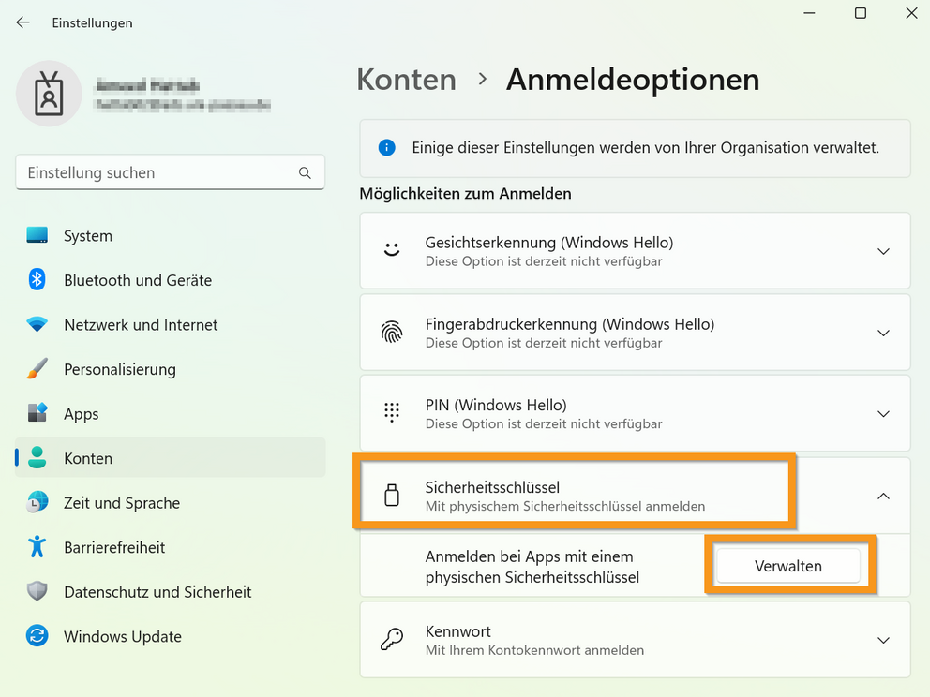Expand the Fingerabdruckerkennung option chevron
Image resolution: width=930 pixels, height=697 pixels.
click(x=882, y=333)
